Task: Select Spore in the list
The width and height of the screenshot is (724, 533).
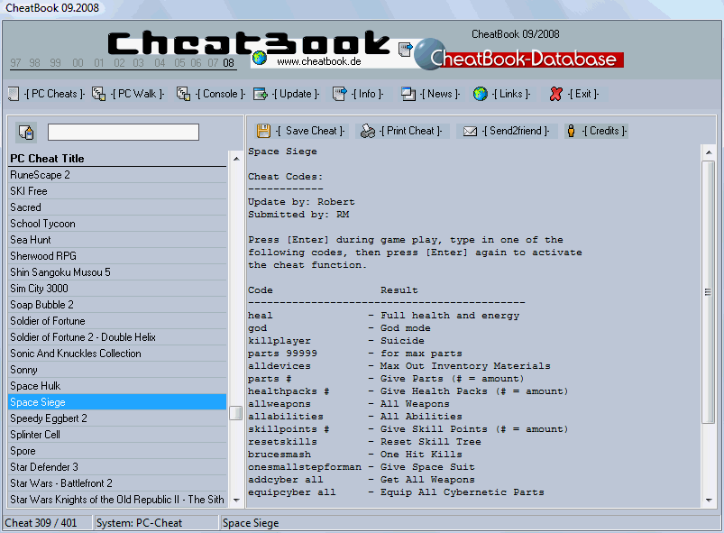Action: click(118, 451)
